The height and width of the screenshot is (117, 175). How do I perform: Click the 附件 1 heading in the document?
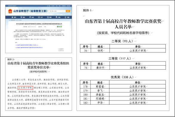(87, 10)
